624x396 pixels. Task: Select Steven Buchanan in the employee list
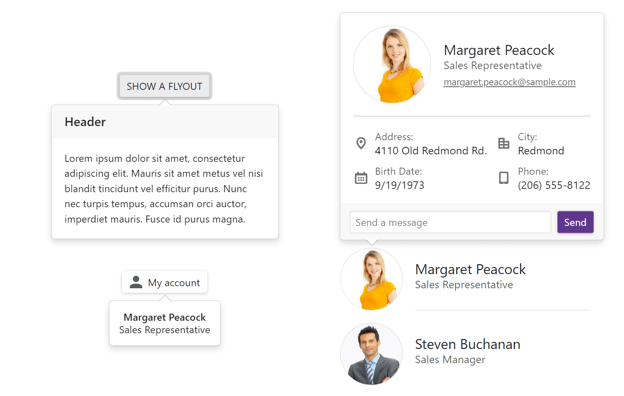(x=468, y=344)
